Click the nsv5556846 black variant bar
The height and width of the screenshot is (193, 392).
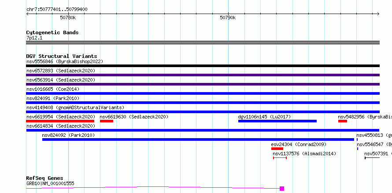pos(203,66)
